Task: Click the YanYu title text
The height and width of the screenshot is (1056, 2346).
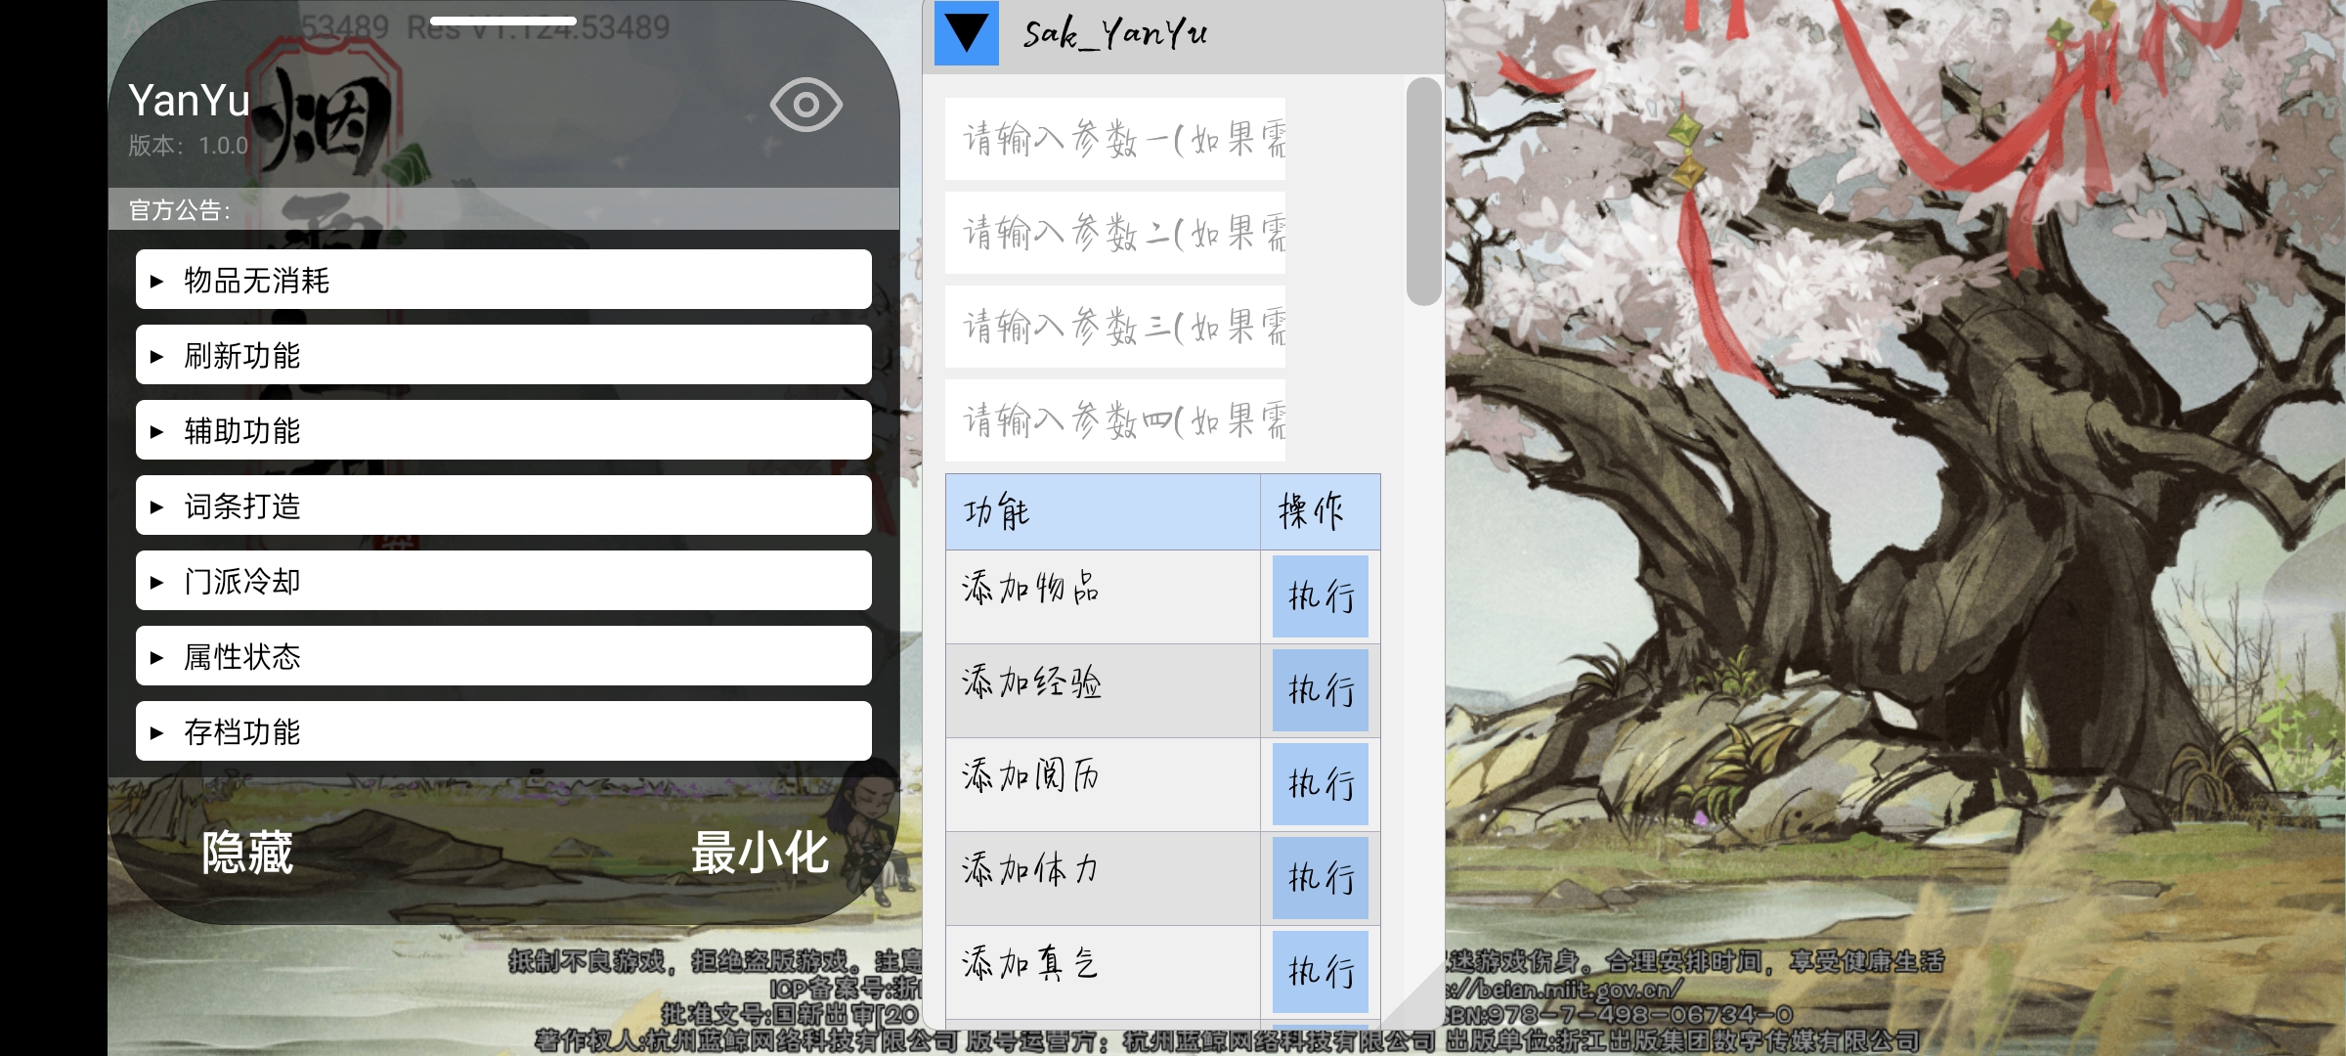Action: pos(190,101)
